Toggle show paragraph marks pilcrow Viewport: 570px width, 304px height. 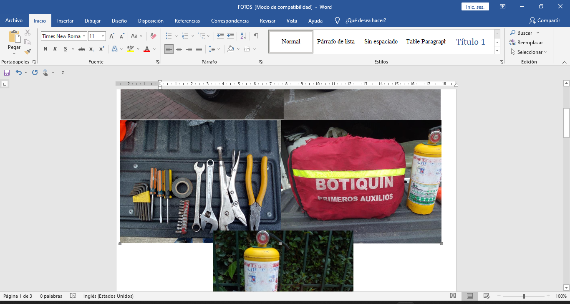click(x=256, y=36)
